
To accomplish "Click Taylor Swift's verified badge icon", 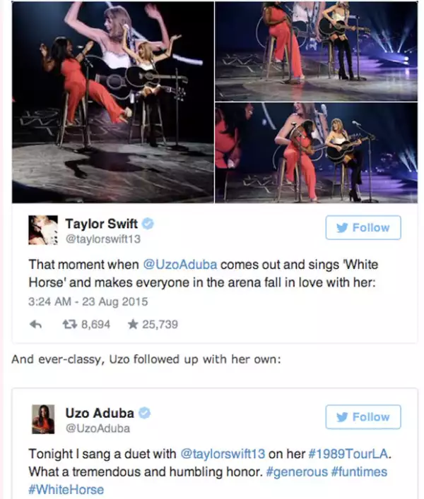I will coord(148,224).
